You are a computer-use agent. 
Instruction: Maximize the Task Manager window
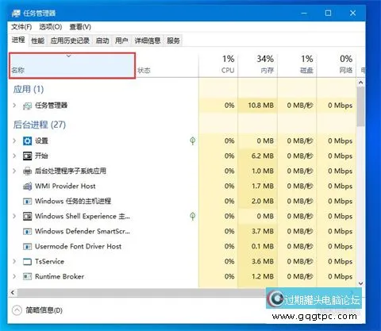click(328, 13)
